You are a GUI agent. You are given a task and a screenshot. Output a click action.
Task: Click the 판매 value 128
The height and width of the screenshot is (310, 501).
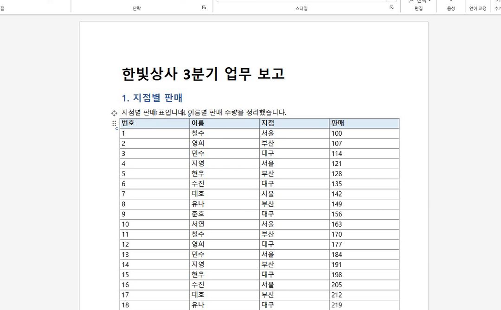[364, 174]
